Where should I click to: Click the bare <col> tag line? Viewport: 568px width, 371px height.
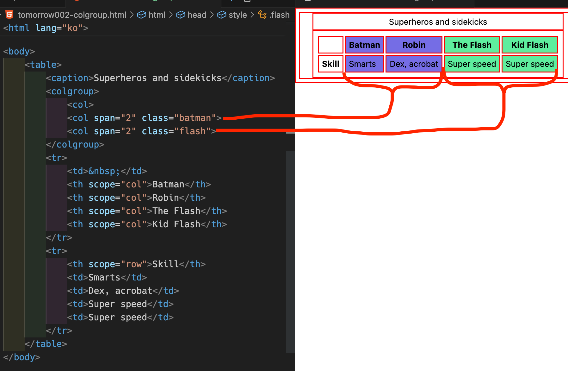80,104
